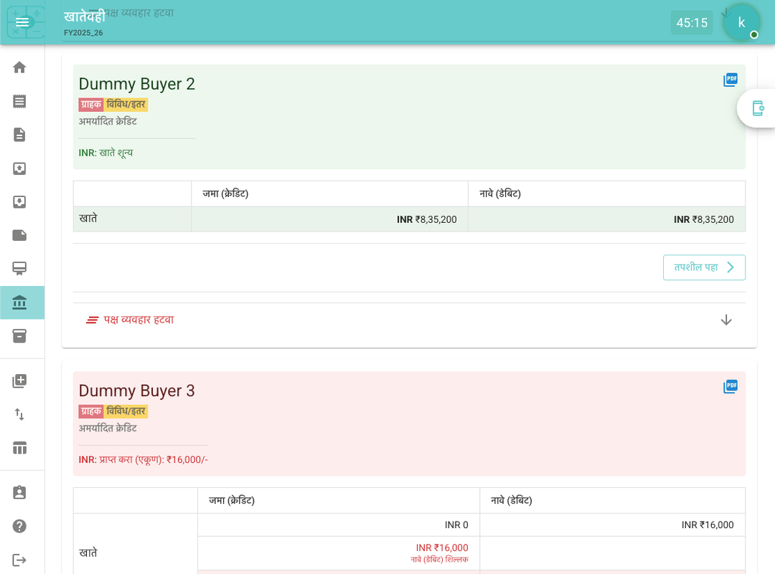Screen dimensions: 775x574
Task: Go to Home in sidebar
Action: pyautogui.click(x=19, y=67)
